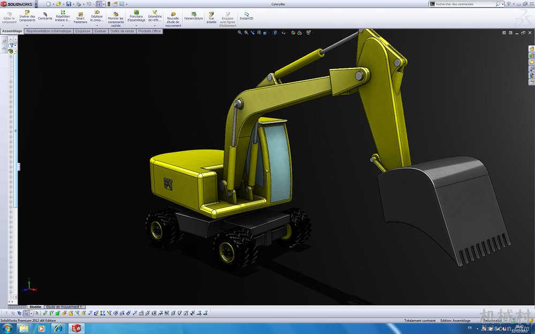Return to the previous view
The image size is (535, 334).
click(253, 33)
